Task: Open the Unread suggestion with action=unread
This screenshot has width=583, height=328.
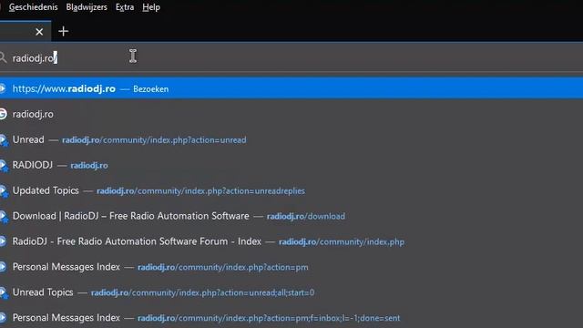Action: (x=291, y=139)
